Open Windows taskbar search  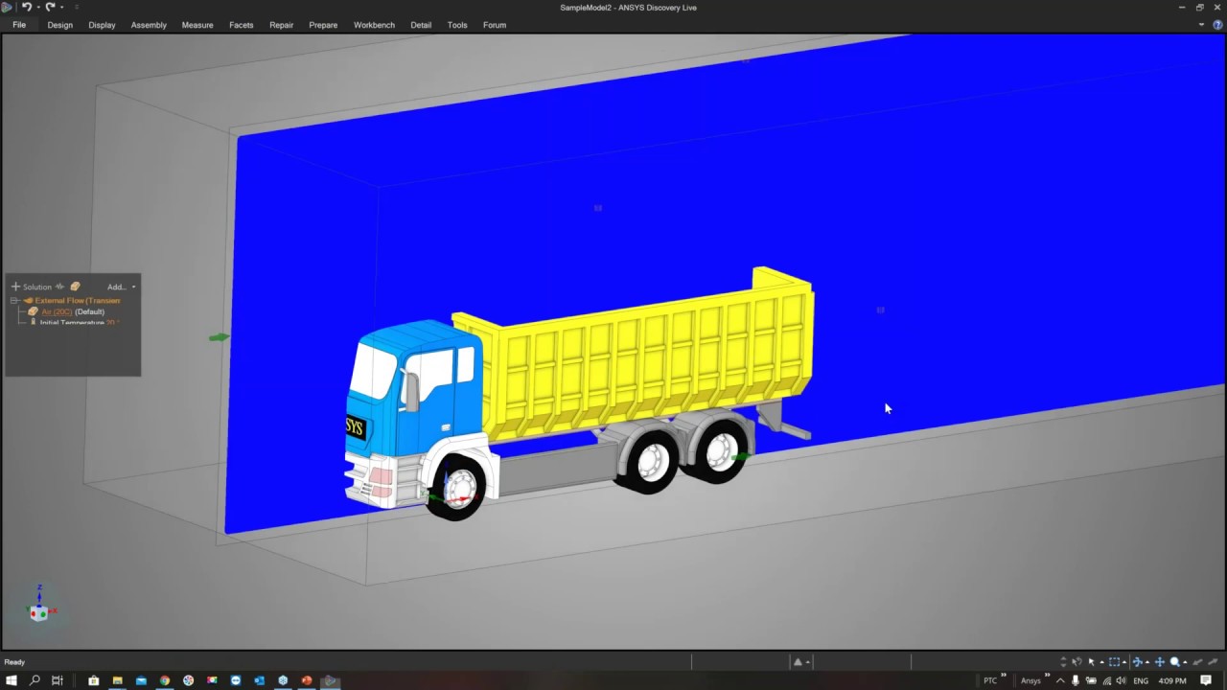pyautogui.click(x=35, y=680)
